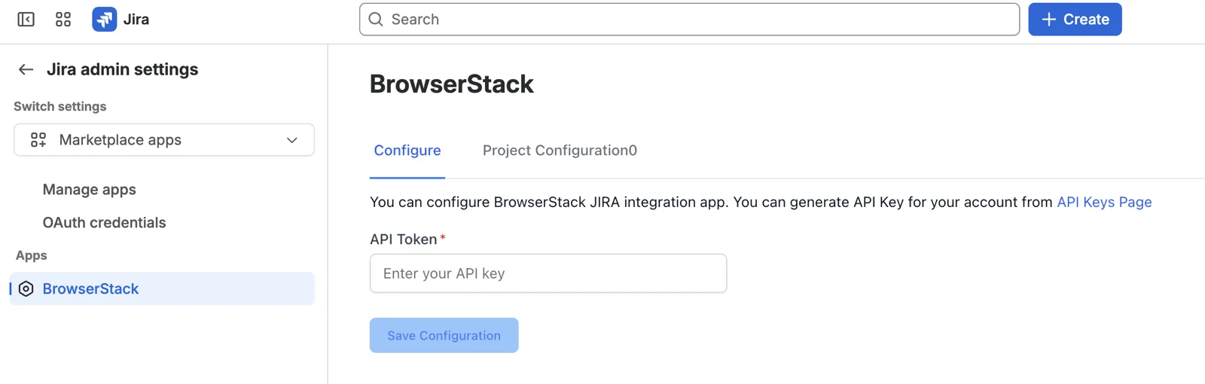Click the Jira admin settings heading
Image resolution: width=1205 pixels, height=384 pixels.
[122, 69]
